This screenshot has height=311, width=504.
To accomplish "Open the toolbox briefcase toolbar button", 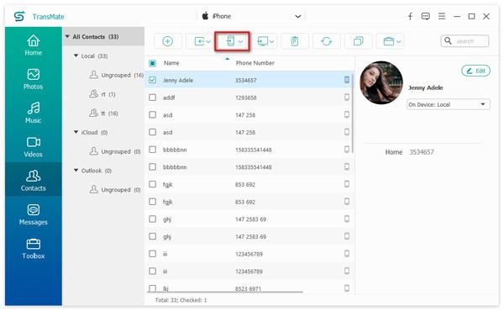I will click(x=391, y=41).
